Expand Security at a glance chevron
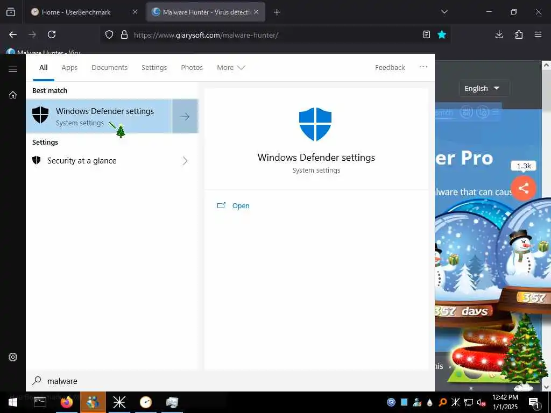 click(185, 161)
